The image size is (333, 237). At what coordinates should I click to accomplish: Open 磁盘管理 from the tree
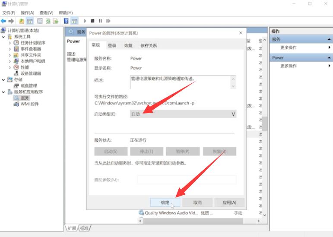(29, 86)
